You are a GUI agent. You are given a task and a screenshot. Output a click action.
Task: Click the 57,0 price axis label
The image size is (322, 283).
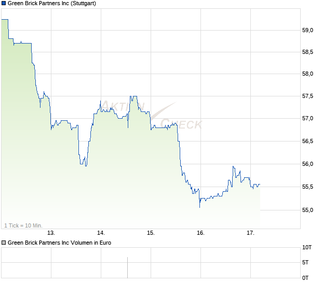pos(307,119)
